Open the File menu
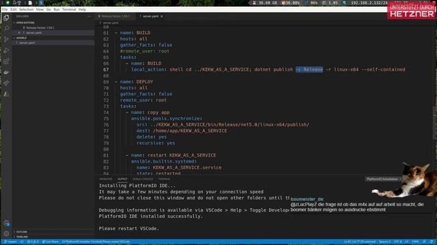437x245 pixels. click(x=5, y=10)
